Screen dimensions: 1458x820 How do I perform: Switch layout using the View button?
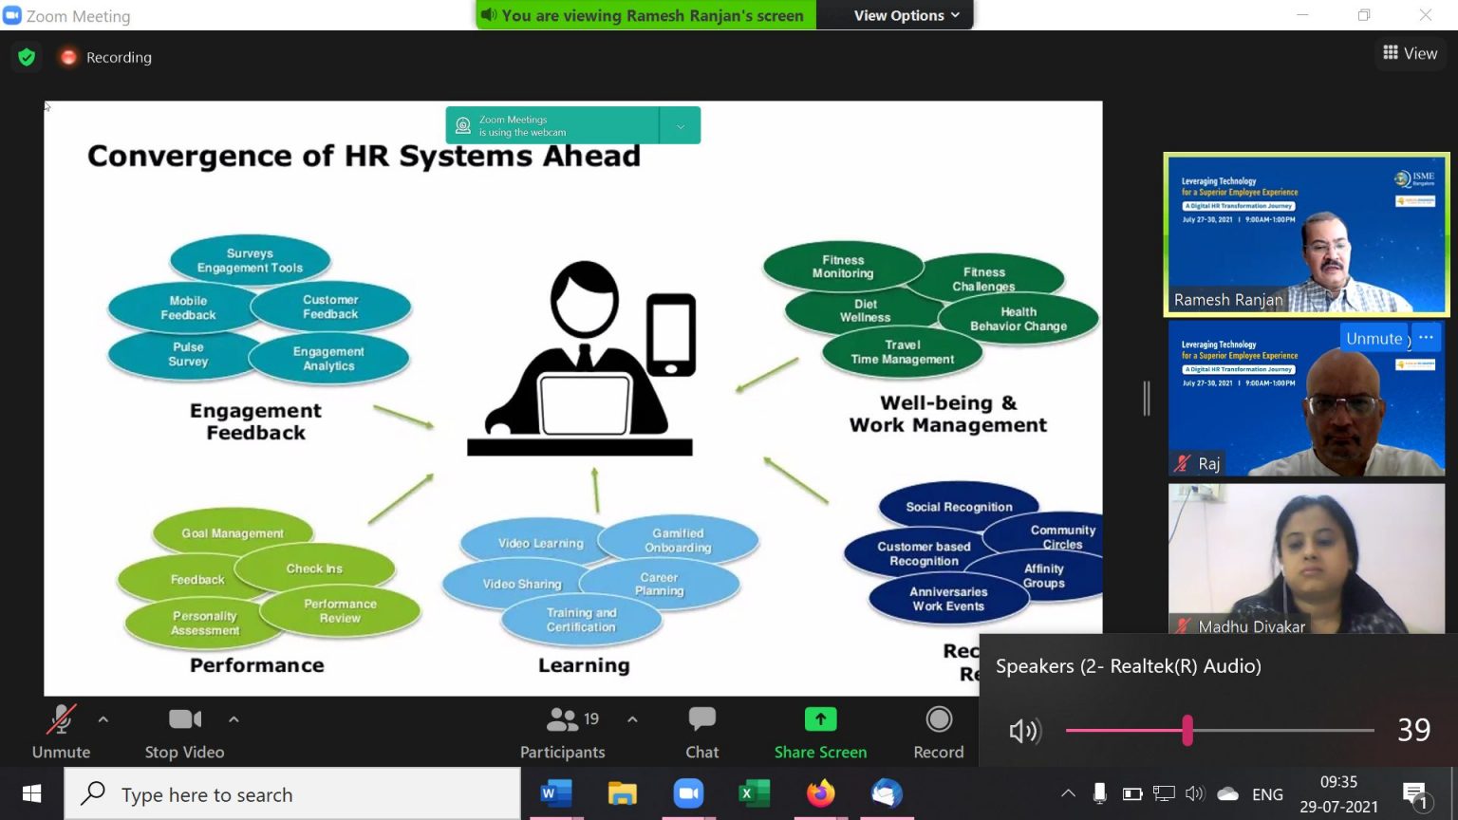coord(1410,53)
